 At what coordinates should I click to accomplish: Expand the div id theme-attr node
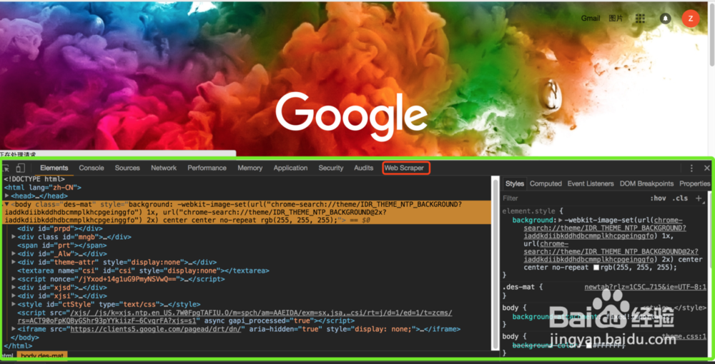(14, 262)
